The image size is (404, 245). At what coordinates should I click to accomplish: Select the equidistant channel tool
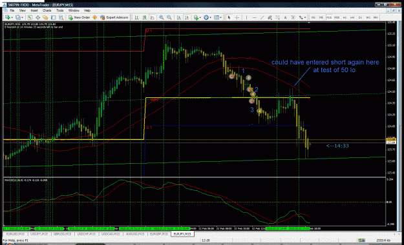(x=270, y=17)
